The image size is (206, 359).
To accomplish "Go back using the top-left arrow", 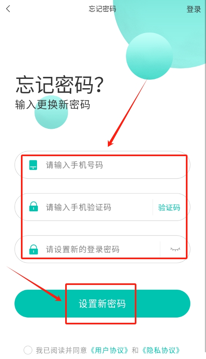I will pyautogui.click(x=8, y=9).
